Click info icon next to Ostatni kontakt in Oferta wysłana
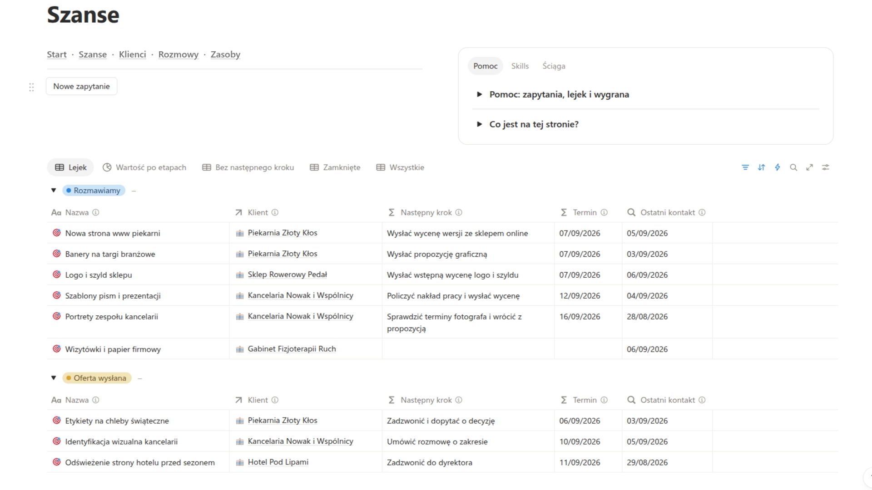Image resolution: width=872 pixels, height=490 pixels. click(x=702, y=400)
